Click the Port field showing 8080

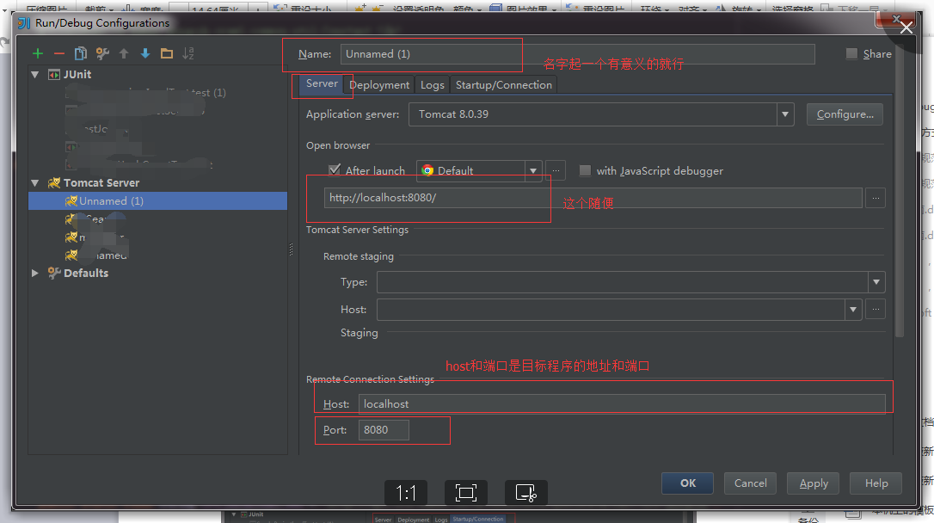click(384, 430)
